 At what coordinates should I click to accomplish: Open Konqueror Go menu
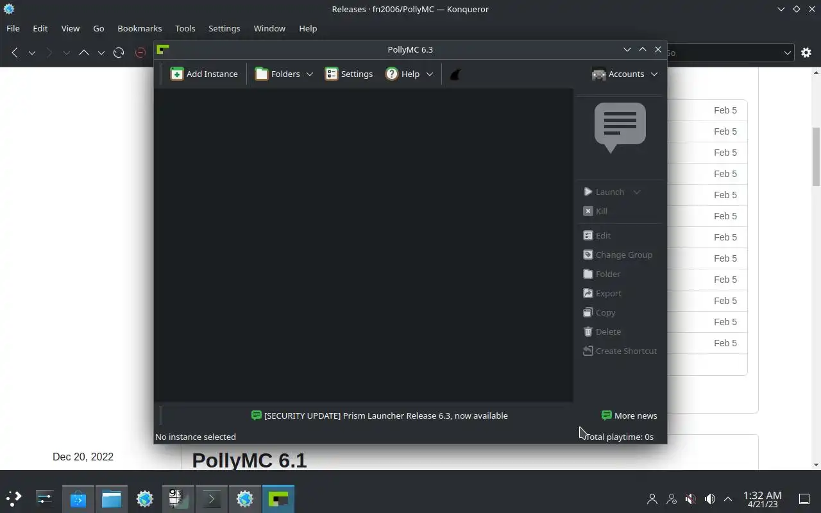[99, 28]
